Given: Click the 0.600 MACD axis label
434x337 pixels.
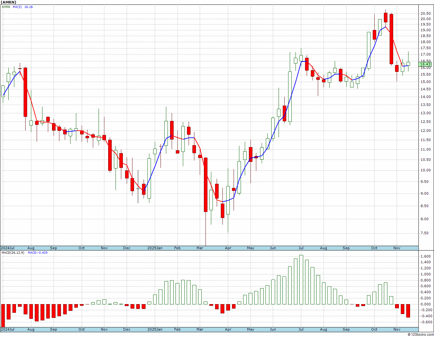Looking at the screenshot, I should pyautogui.click(x=426, y=286).
